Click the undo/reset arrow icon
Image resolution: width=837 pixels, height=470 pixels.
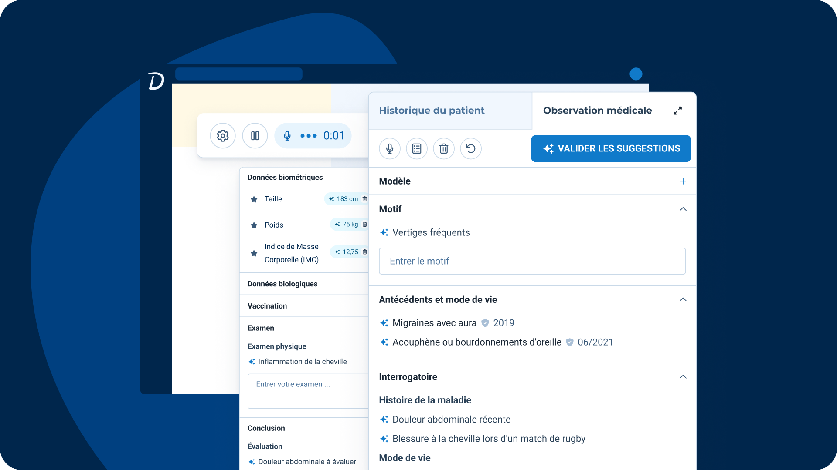(x=471, y=149)
